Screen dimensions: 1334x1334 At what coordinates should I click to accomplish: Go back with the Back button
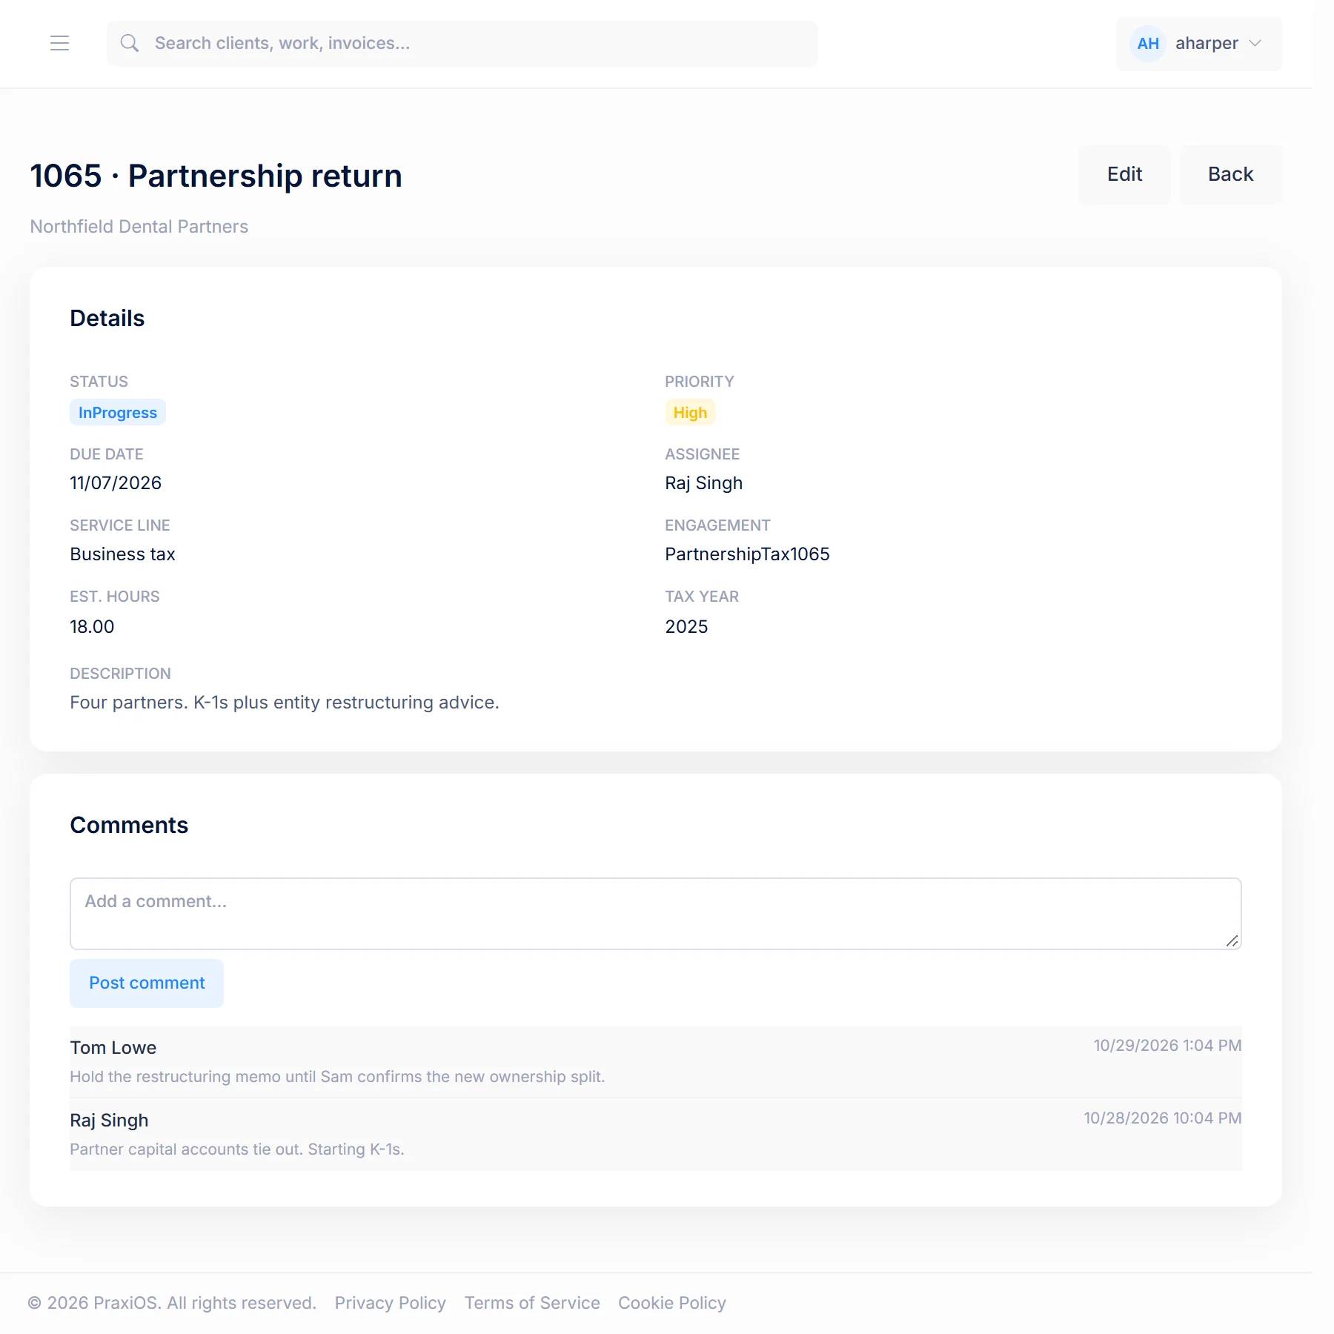click(x=1230, y=174)
